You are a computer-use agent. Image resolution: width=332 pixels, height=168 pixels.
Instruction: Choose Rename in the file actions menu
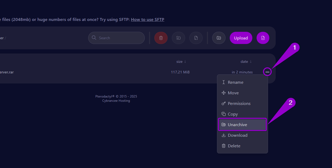click(236, 82)
